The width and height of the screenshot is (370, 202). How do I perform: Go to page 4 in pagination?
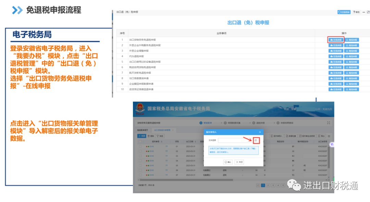coord(278,185)
